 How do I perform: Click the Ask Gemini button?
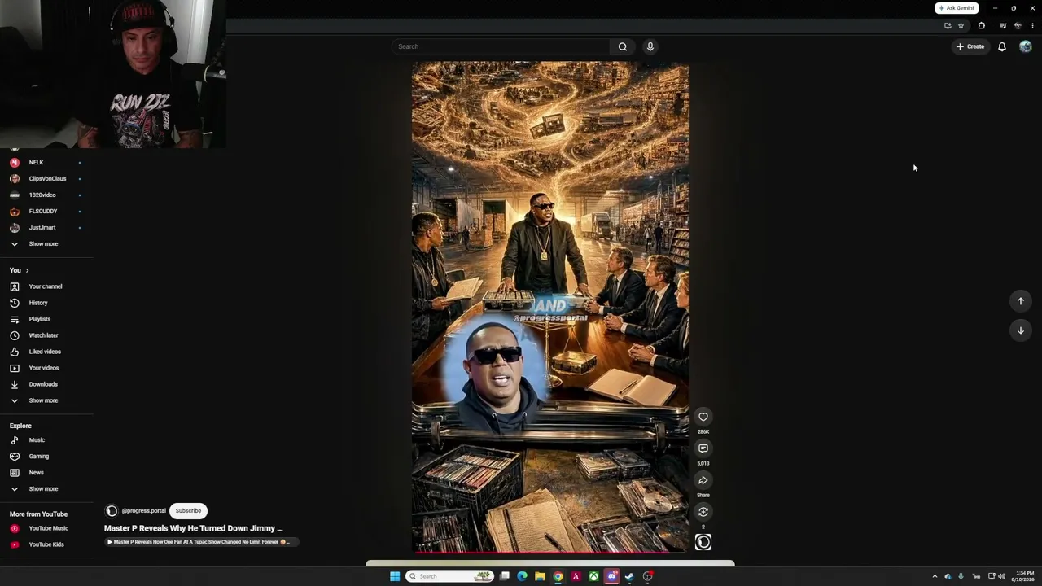(957, 8)
